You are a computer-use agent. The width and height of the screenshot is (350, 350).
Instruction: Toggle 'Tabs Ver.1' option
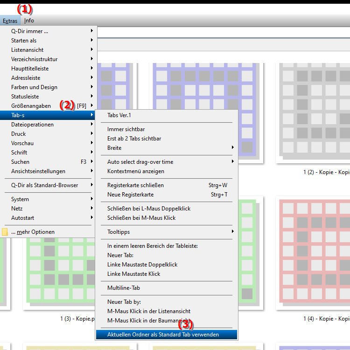[167, 115]
